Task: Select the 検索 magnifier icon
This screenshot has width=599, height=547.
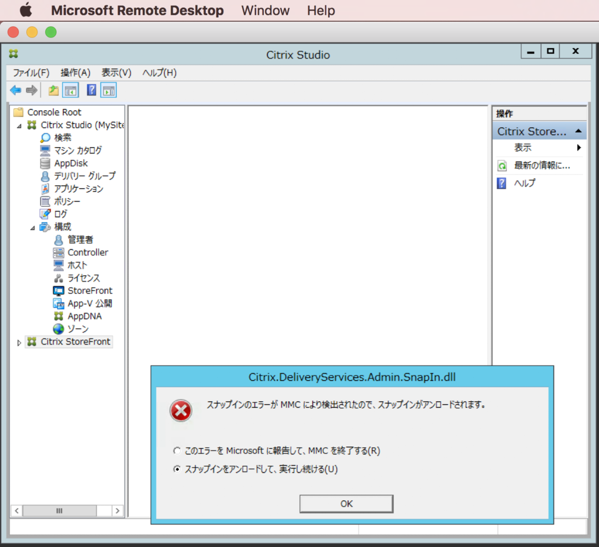Action: coord(45,138)
